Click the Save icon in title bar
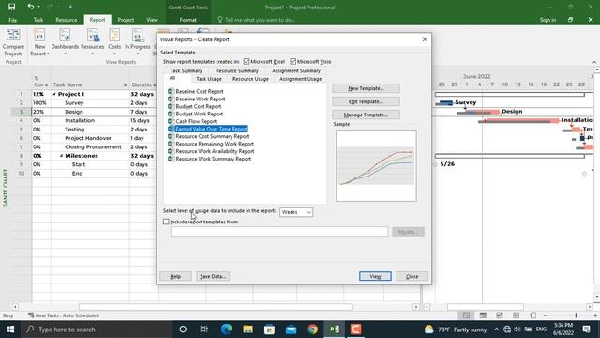600x338 pixels. [12, 7]
